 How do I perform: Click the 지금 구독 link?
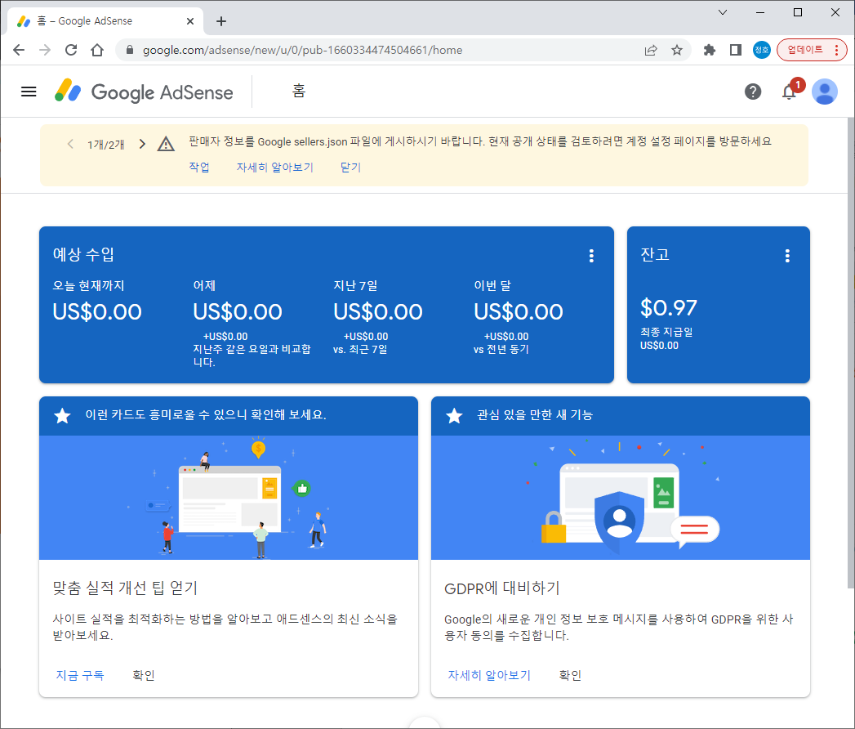(79, 675)
